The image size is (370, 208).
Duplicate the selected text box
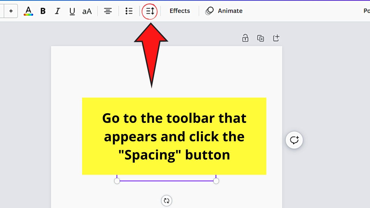(x=260, y=38)
